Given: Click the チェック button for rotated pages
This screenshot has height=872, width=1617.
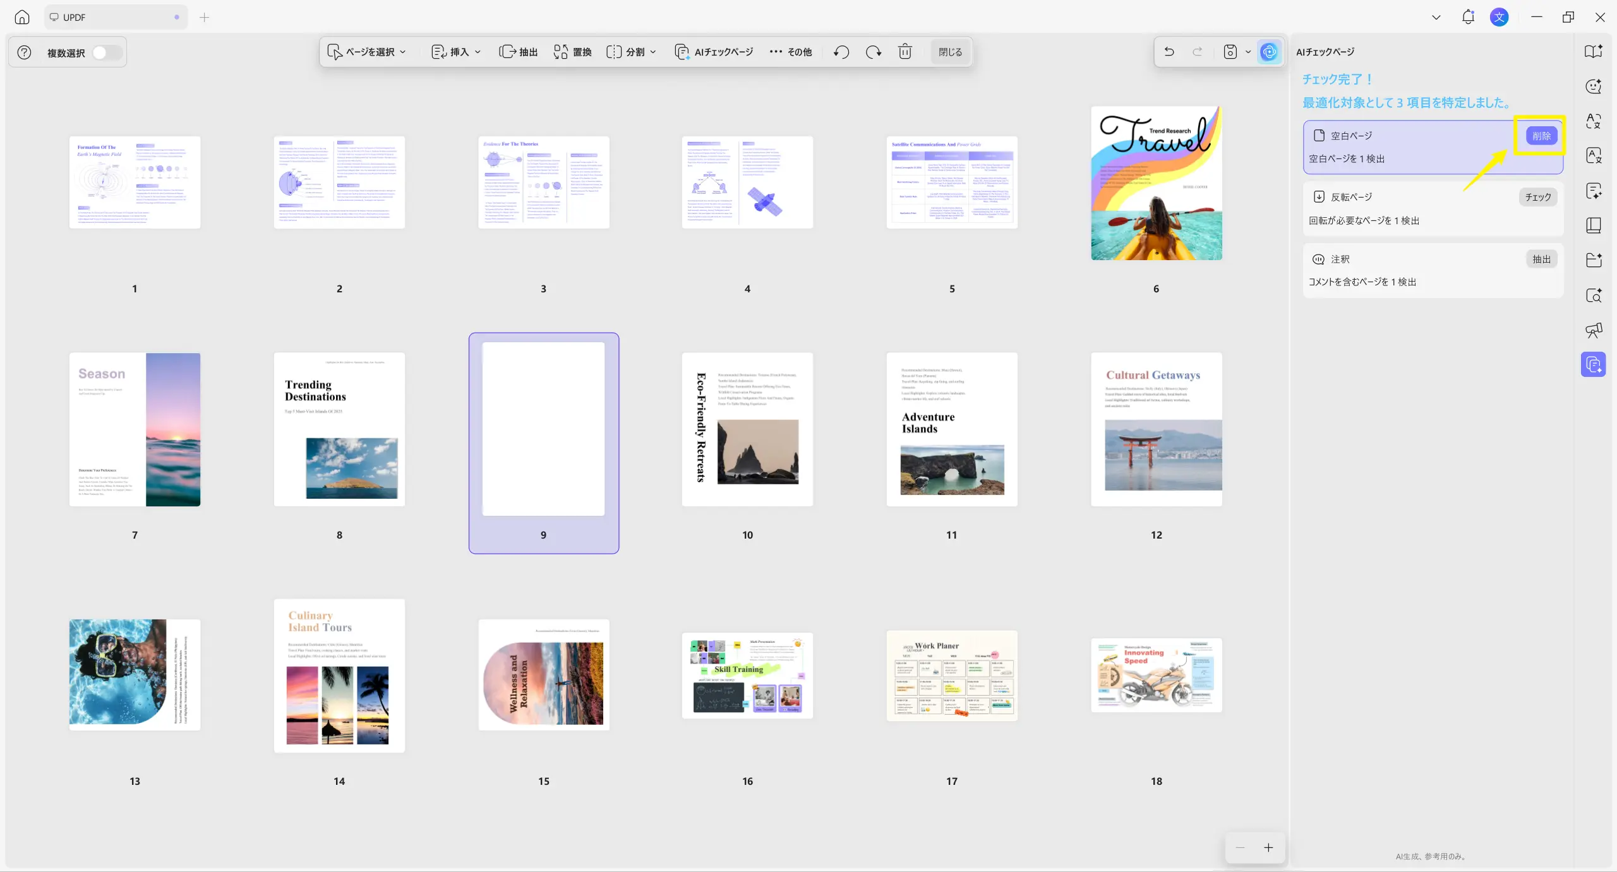Looking at the screenshot, I should click(1538, 197).
